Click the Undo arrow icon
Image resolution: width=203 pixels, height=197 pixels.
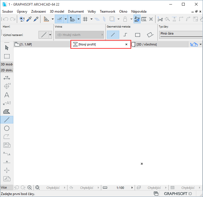click(6, 19)
